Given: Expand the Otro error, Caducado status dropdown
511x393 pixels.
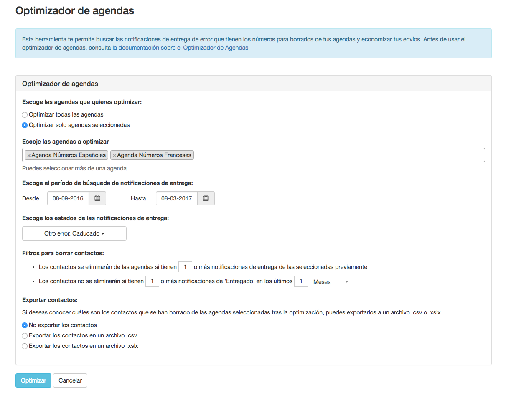Looking at the screenshot, I should click(x=74, y=233).
